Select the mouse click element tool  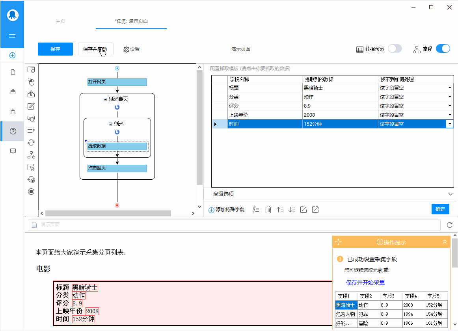31,82
